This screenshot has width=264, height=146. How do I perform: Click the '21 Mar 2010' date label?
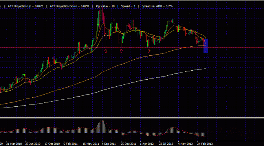(x=14, y=144)
